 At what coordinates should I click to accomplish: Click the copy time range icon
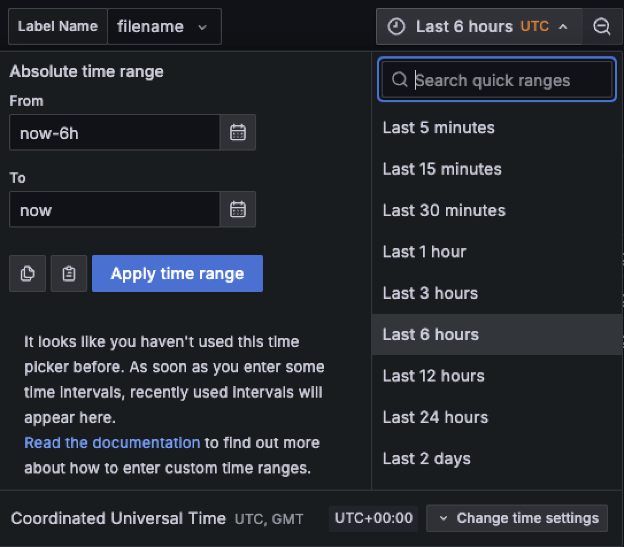click(27, 273)
